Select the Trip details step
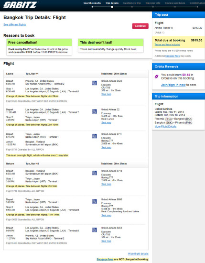205x263 pixels. tap(112, 3)
